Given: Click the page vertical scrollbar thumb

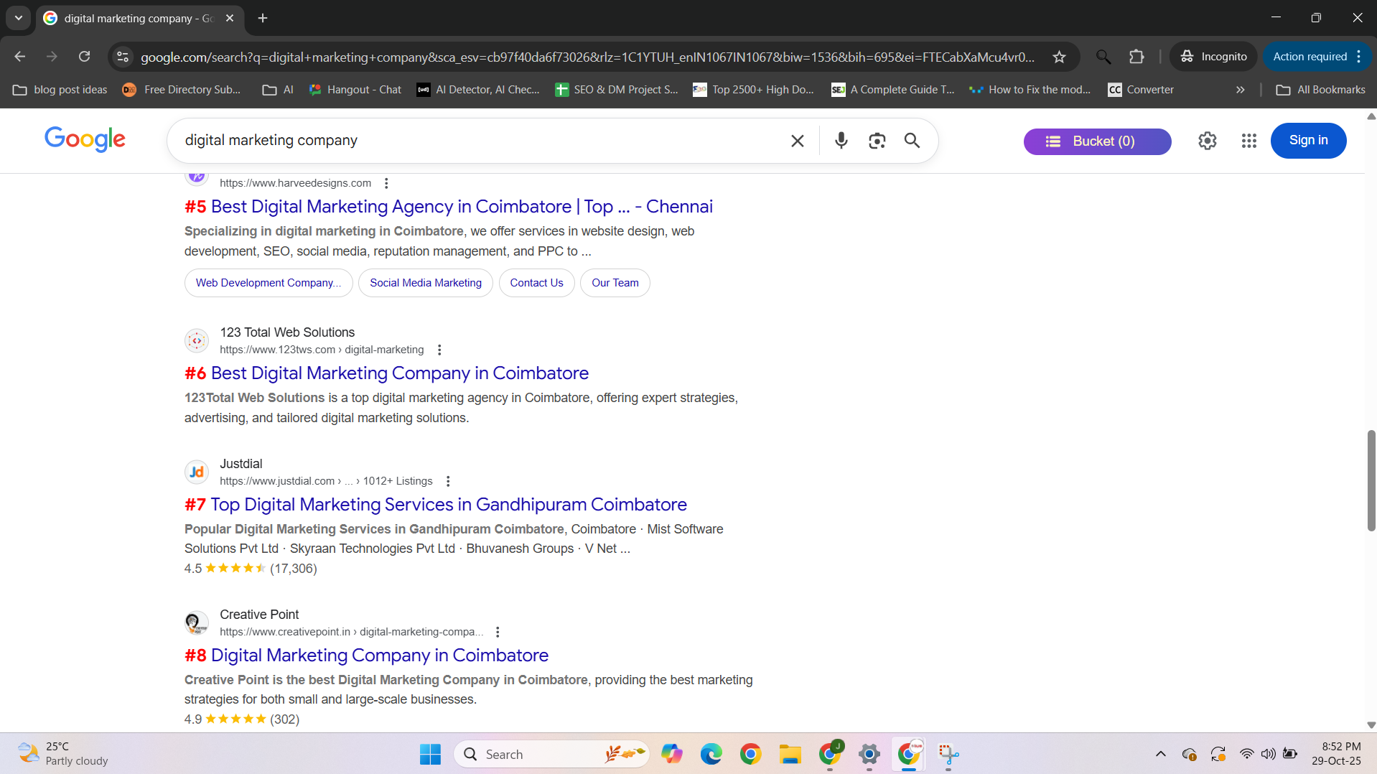Looking at the screenshot, I should pos(1371,481).
